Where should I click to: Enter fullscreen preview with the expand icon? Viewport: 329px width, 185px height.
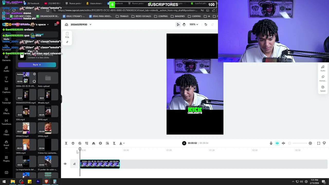pos(319,143)
